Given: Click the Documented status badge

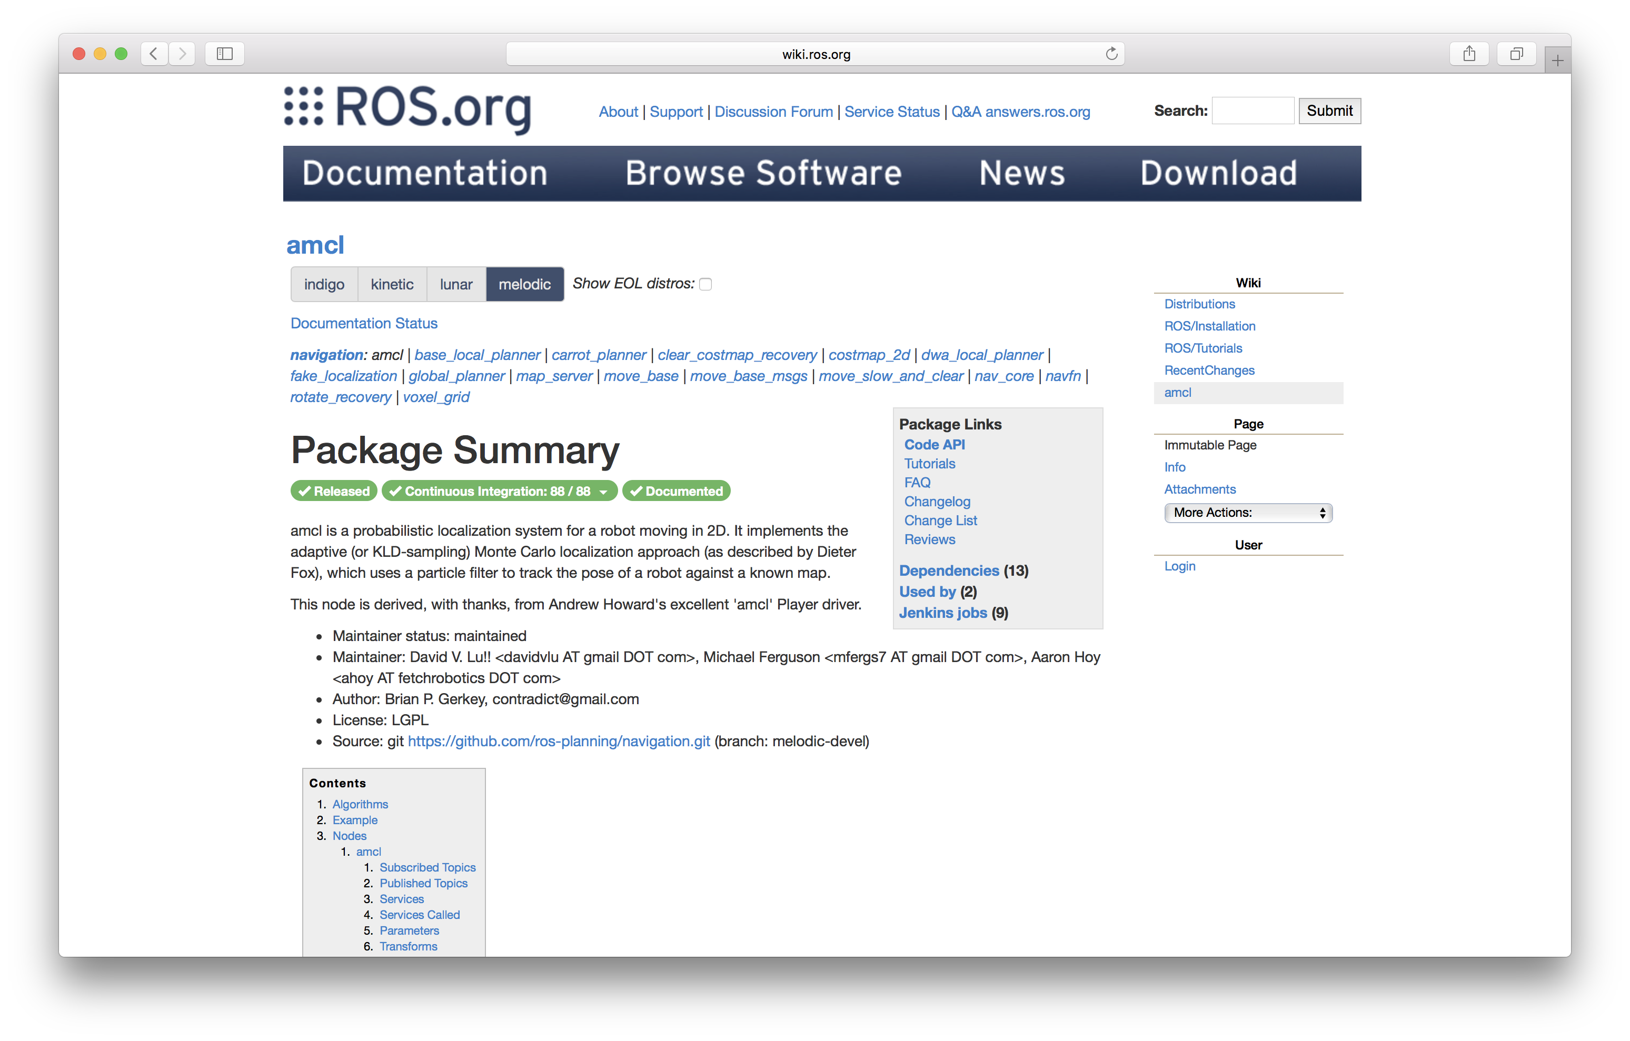Looking at the screenshot, I should point(676,491).
